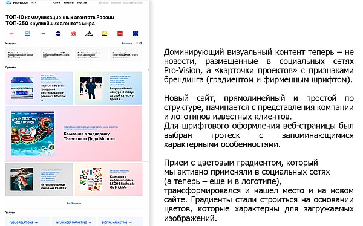The image size is (363, 226).
Task: Click the colorful LEGO bricks image
Action: [x=91, y=179]
